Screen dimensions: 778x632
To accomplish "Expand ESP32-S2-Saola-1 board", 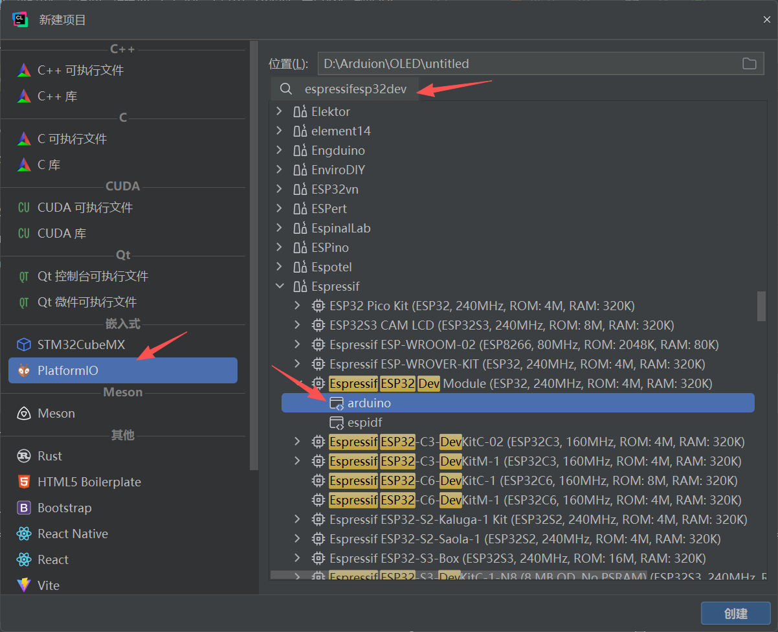I will point(297,539).
